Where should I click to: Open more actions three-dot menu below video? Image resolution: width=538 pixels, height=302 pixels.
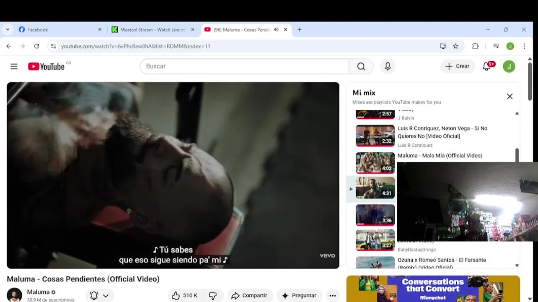(x=333, y=296)
